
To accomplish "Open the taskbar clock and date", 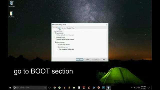I will point(143,88).
